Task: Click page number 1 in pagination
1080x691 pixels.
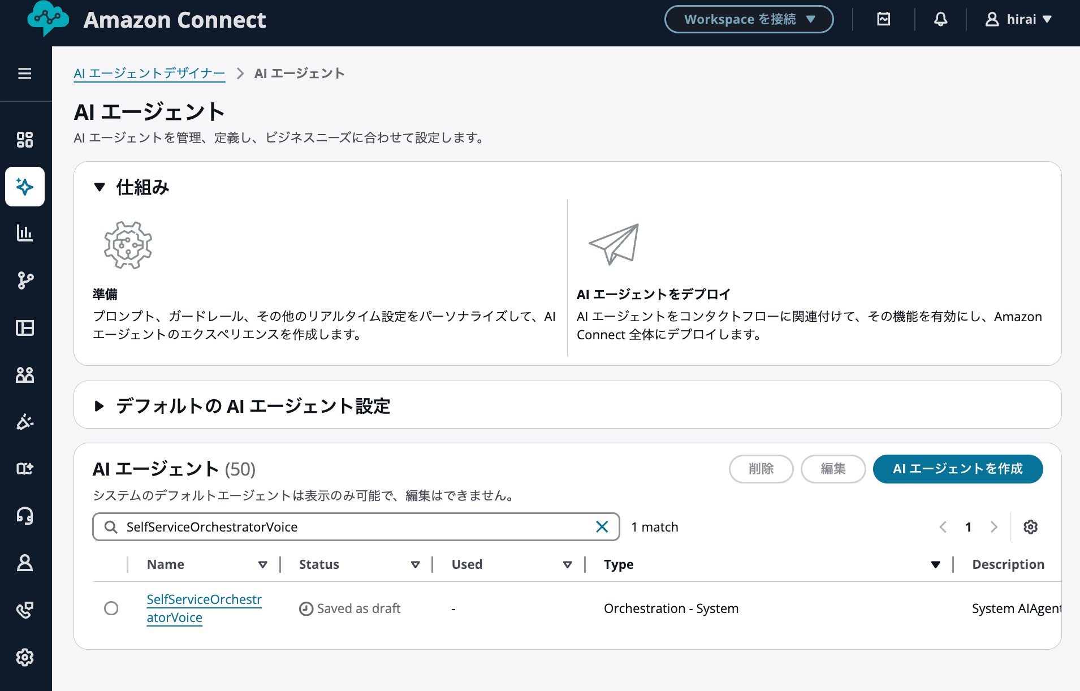Action: [x=968, y=527]
